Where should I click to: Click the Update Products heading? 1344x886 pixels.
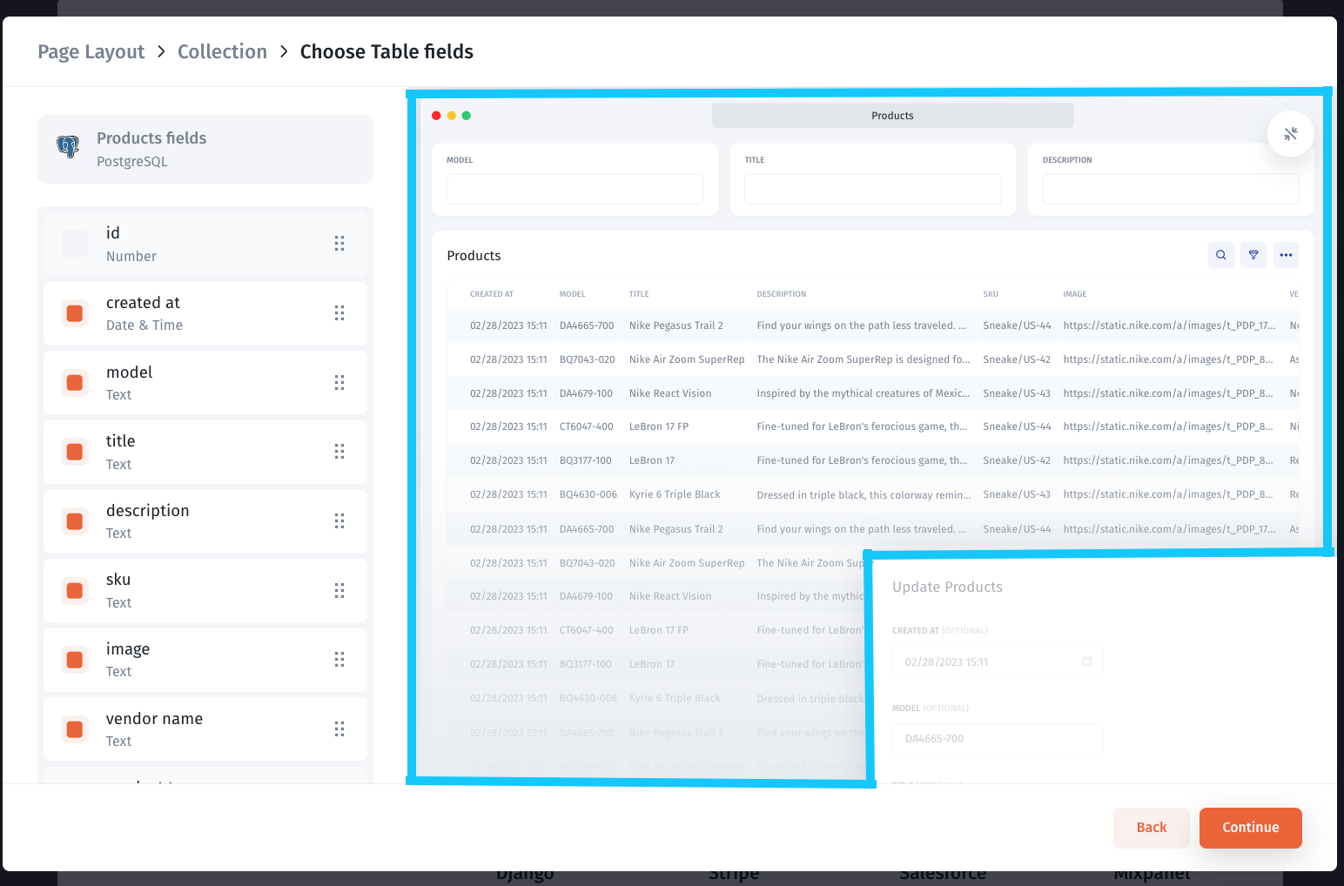947,587
